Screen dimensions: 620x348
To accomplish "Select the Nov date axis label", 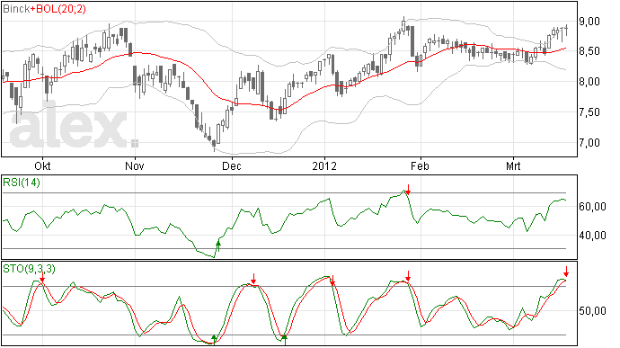I will [x=135, y=165].
